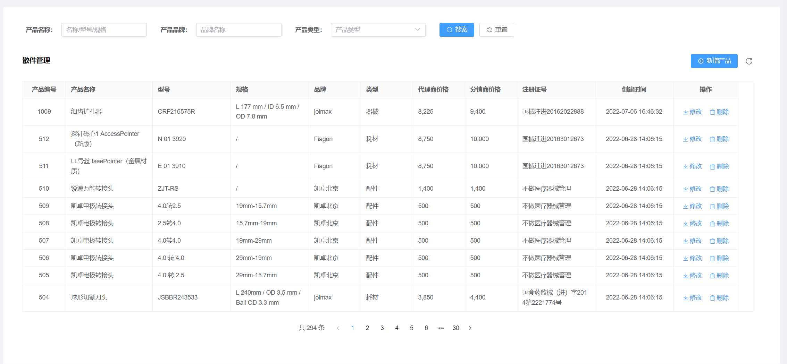Click agent price 8,225
This screenshot has height=364, width=787.
pyautogui.click(x=426, y=112)
